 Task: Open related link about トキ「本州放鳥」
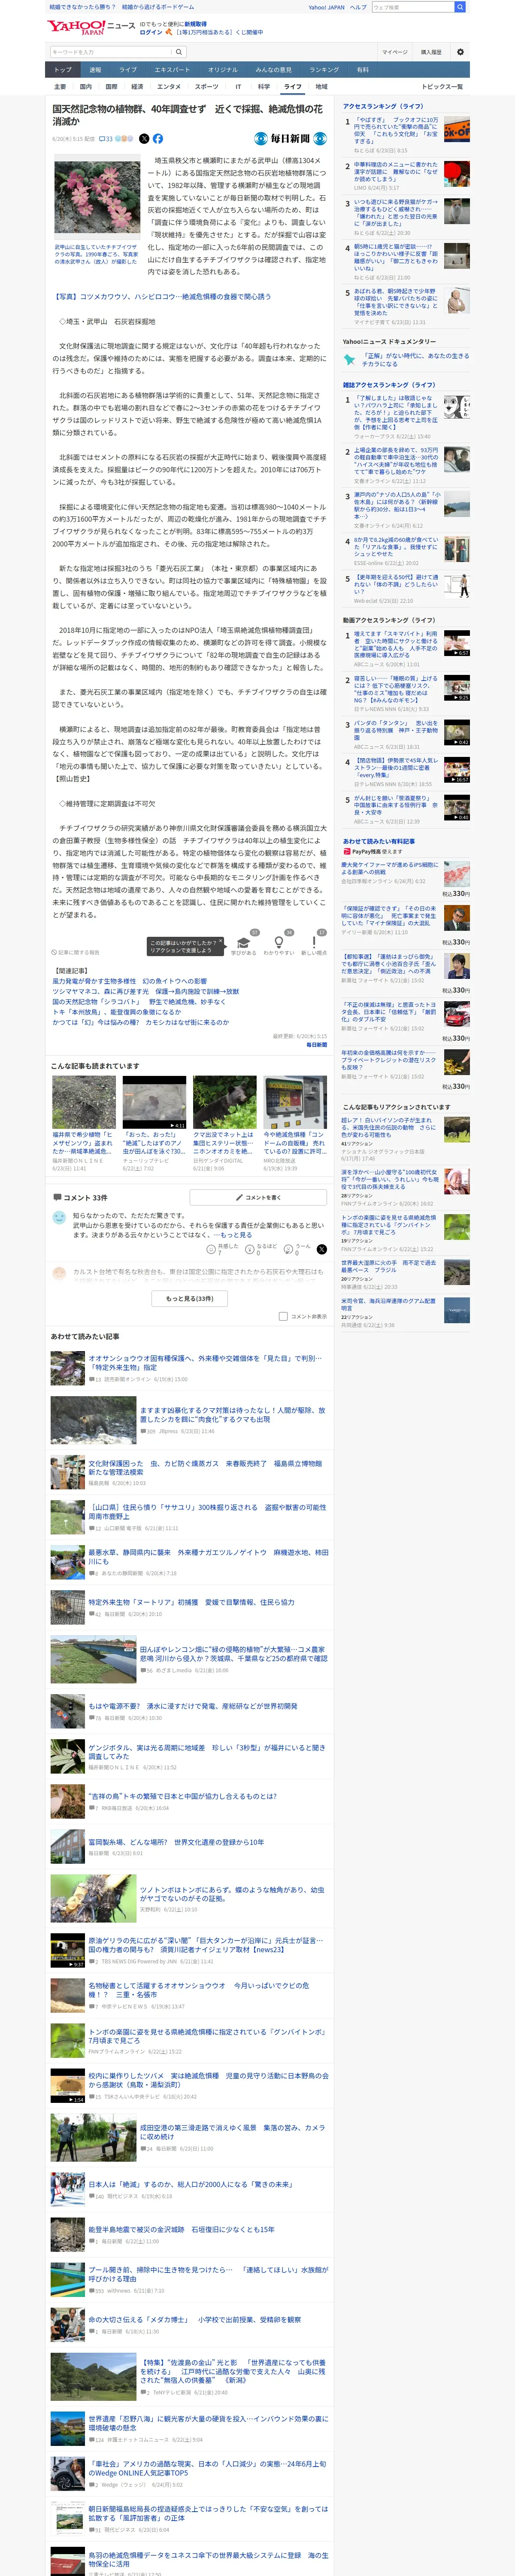117,1012
